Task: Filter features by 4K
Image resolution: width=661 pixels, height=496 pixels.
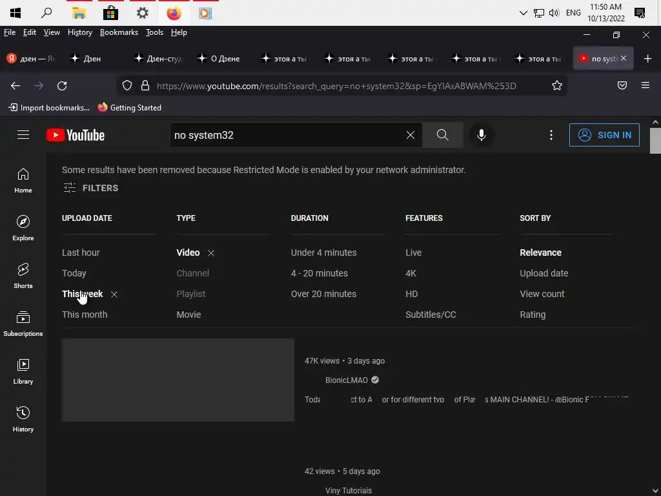Action: tap(411, 273)
